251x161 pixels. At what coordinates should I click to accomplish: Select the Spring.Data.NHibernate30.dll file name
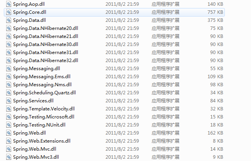[x=46, y=44]
